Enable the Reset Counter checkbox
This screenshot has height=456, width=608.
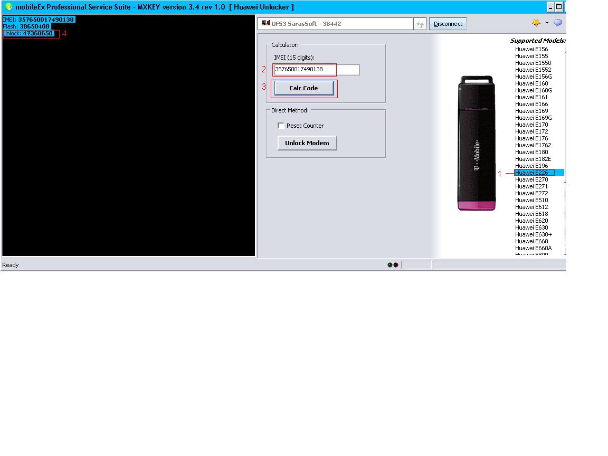click(281, 126)
